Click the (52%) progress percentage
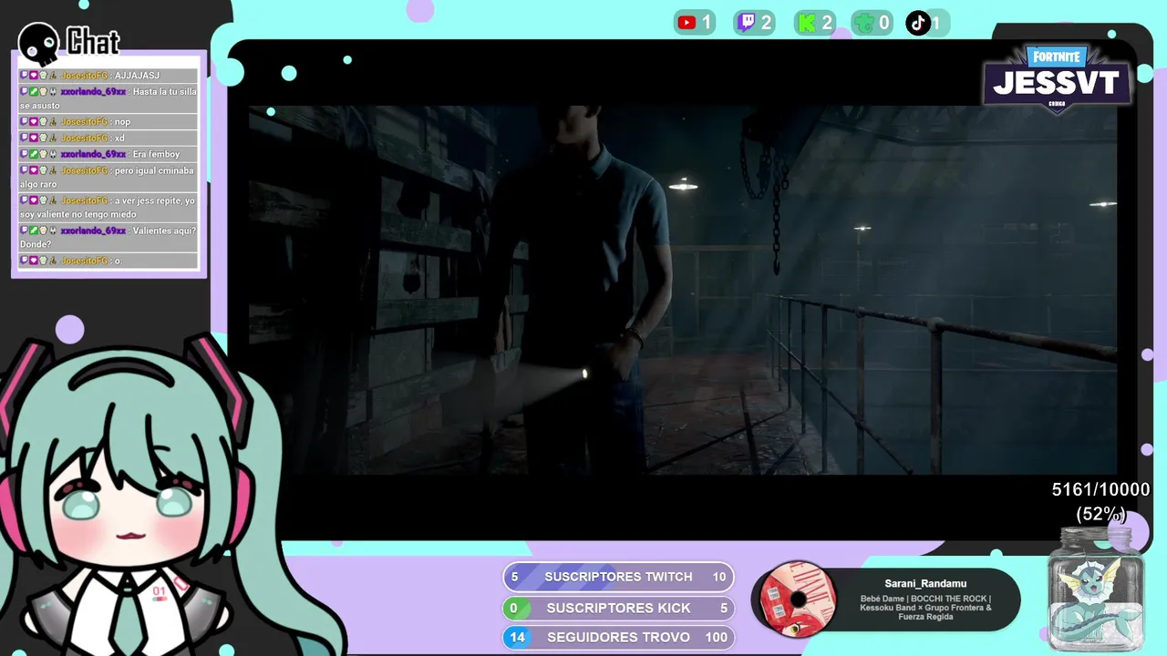Viewport: 1167px width, 656px height. 1100,514
